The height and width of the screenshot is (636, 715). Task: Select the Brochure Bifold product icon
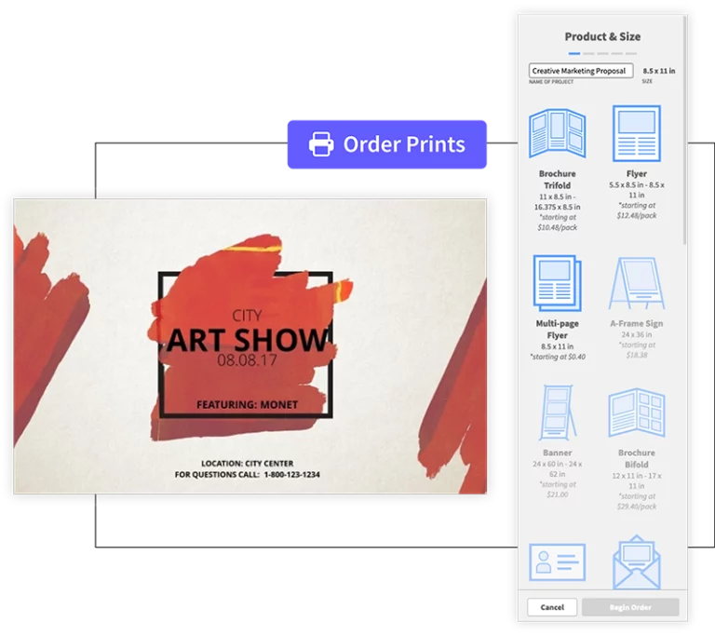(x=637, y=413)
